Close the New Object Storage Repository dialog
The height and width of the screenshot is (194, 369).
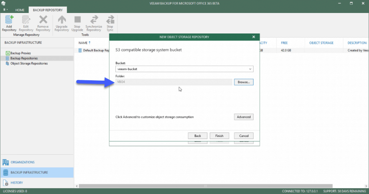[x=253, y=37]
